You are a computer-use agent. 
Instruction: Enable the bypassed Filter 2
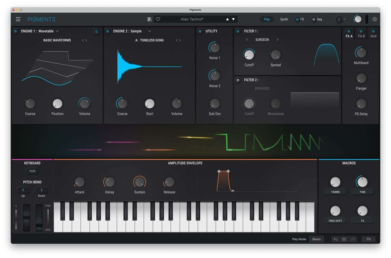[238, 80]
